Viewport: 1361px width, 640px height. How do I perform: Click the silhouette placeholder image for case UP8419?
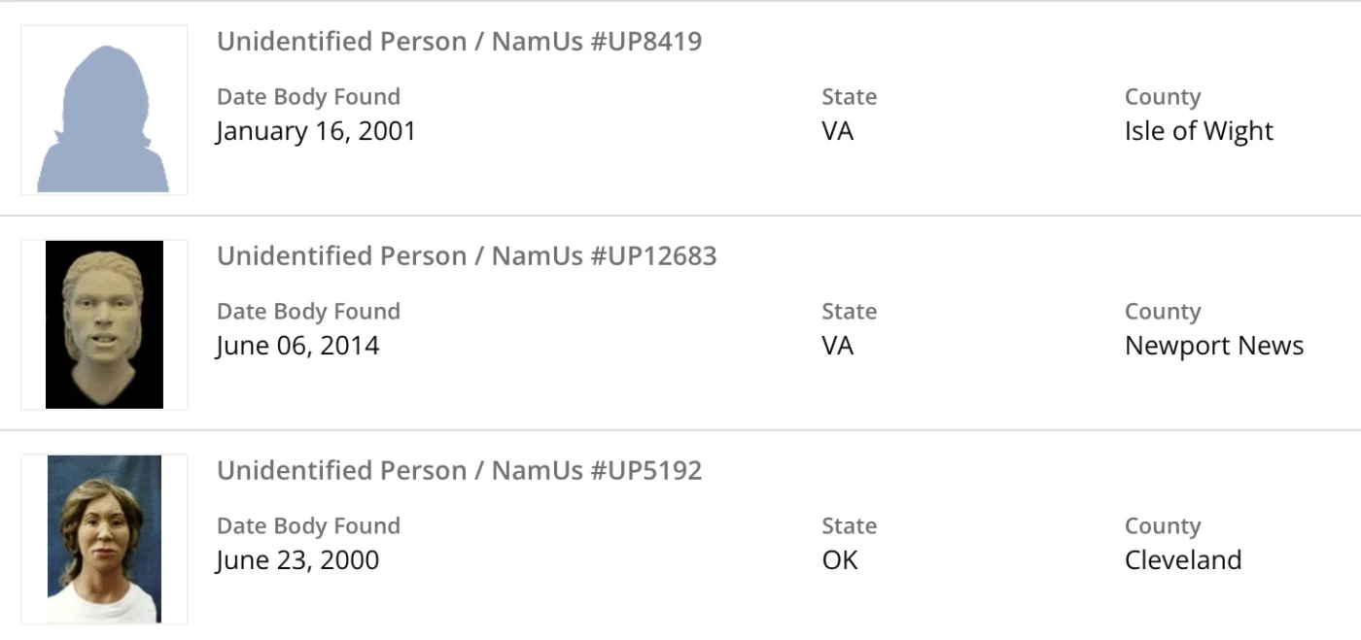pos(104,110)
